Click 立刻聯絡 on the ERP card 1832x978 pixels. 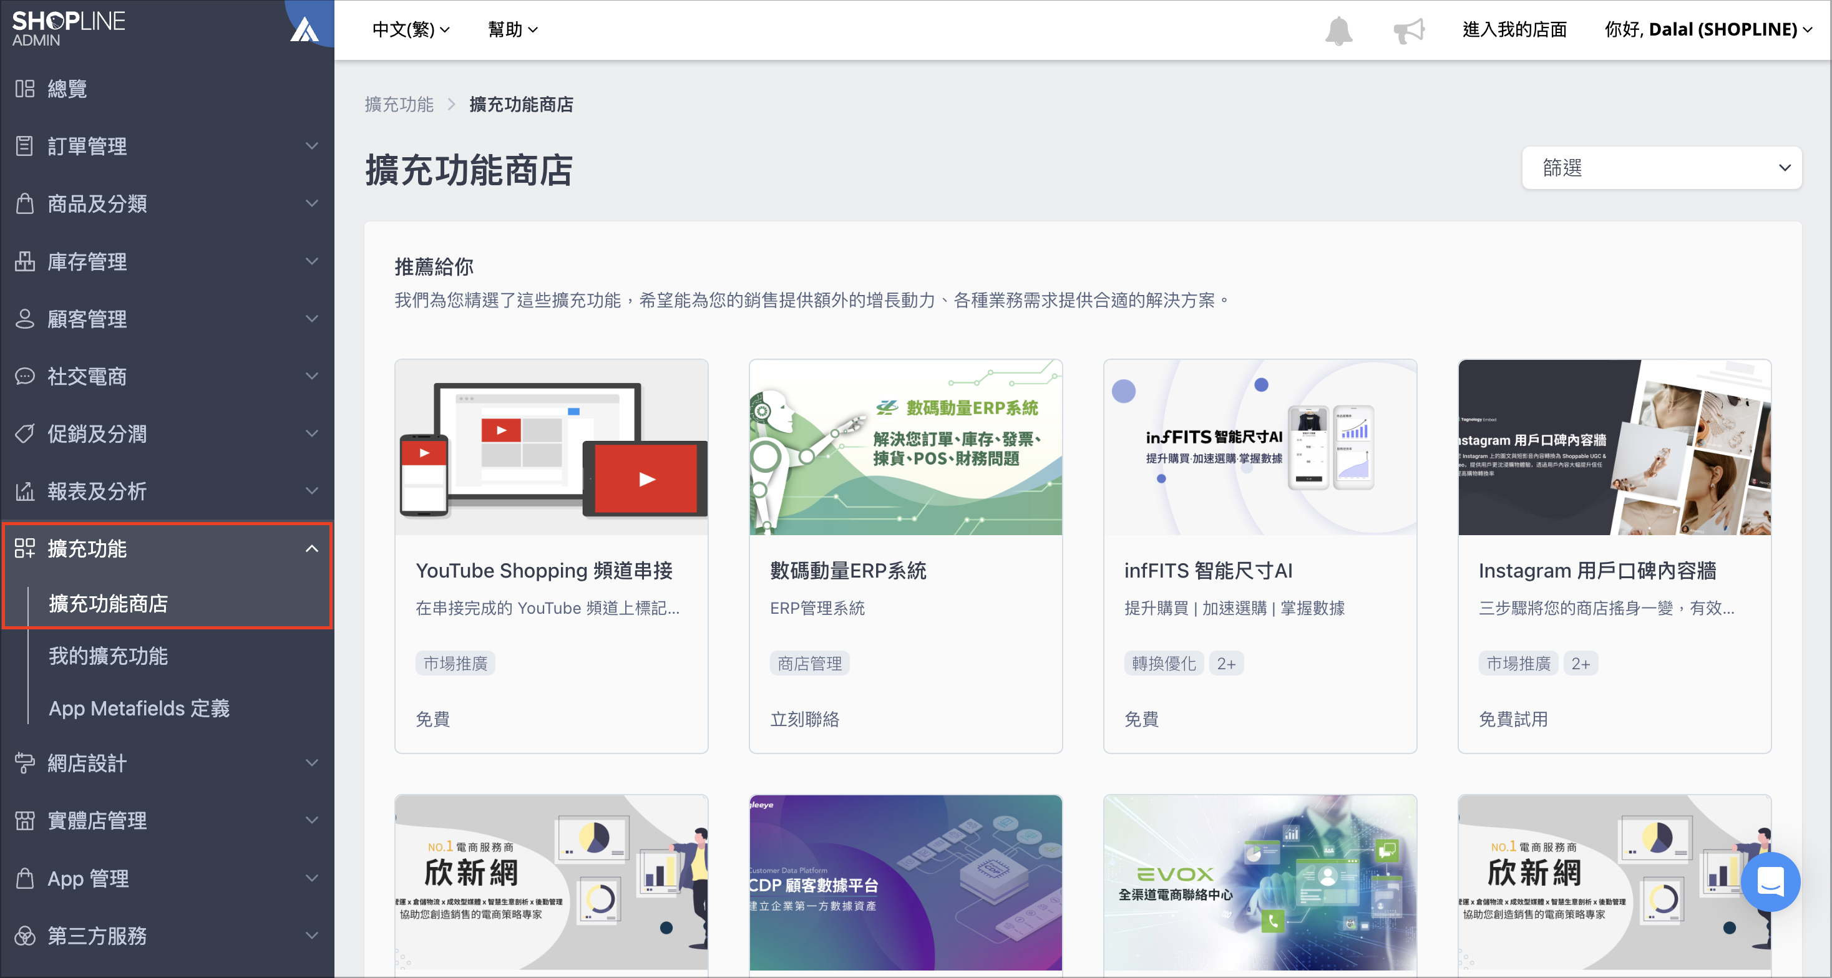tap(804, 719)
